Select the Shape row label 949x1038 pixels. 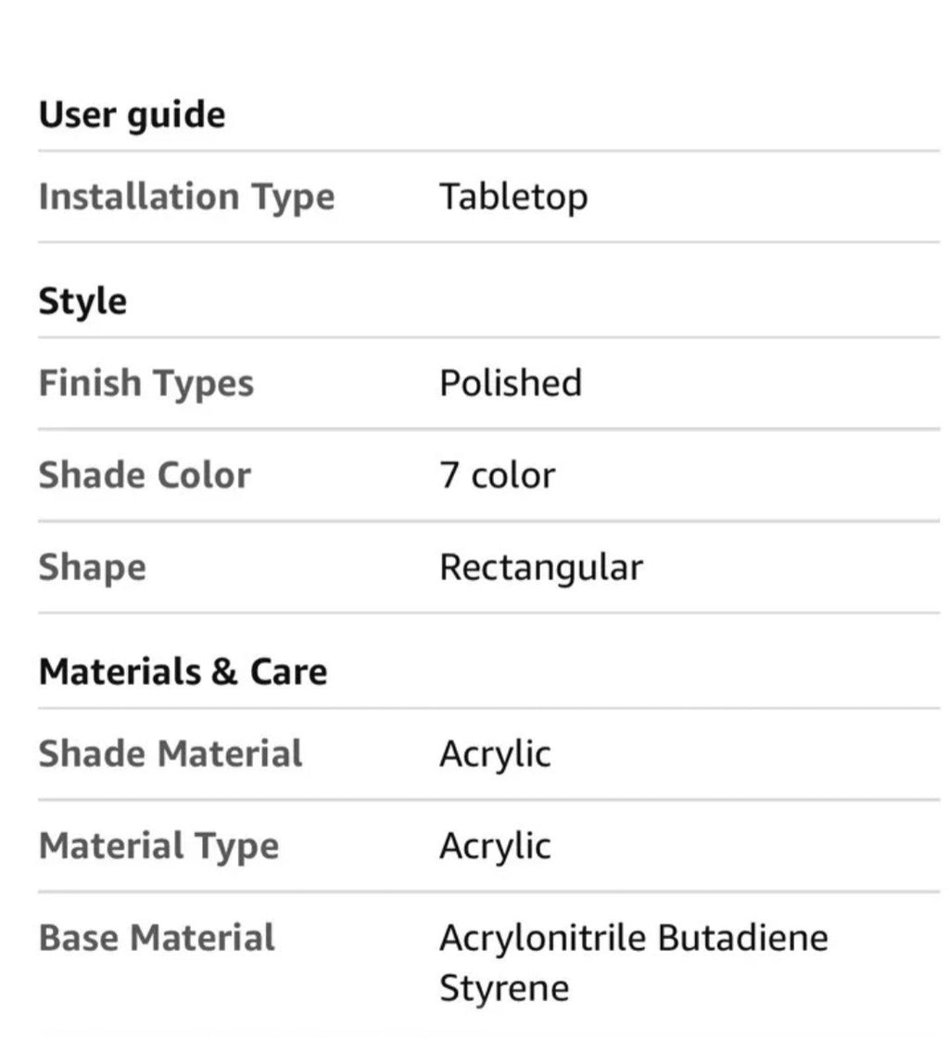(93, 568)
